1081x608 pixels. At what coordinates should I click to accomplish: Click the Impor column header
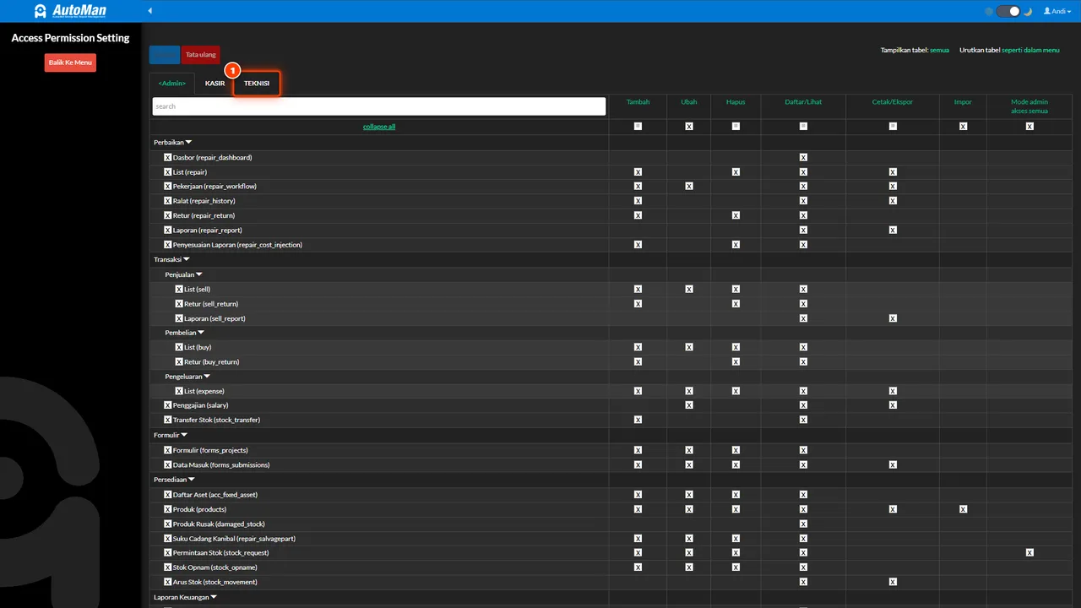tap(963, 102)
